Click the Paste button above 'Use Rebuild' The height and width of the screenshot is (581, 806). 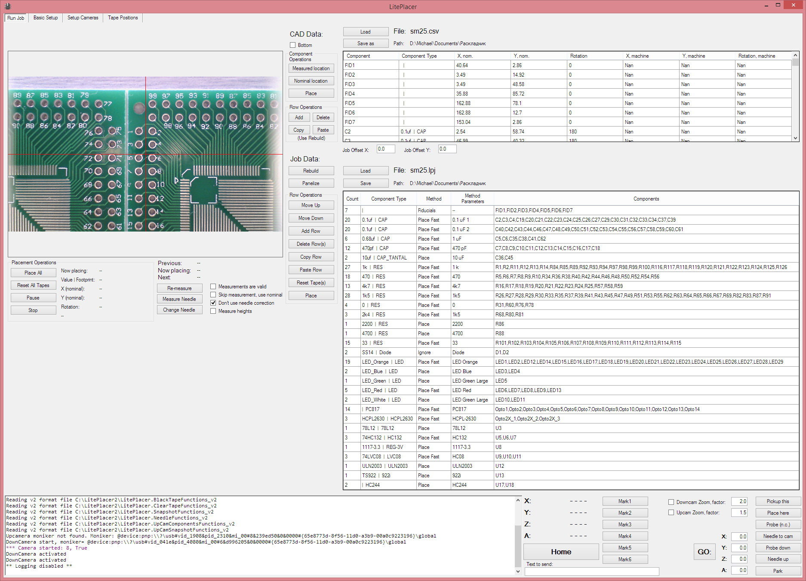(x=323, y=130)
